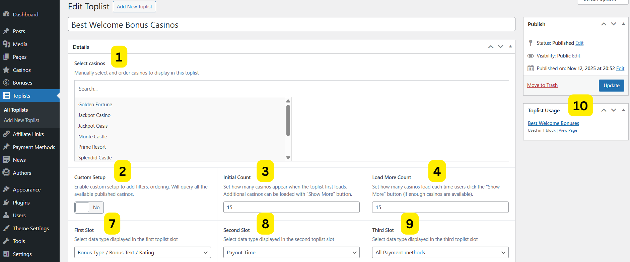The image size is (630, 262).
Task: Click the Tools wrench icon
Action: tap(6, 241)
